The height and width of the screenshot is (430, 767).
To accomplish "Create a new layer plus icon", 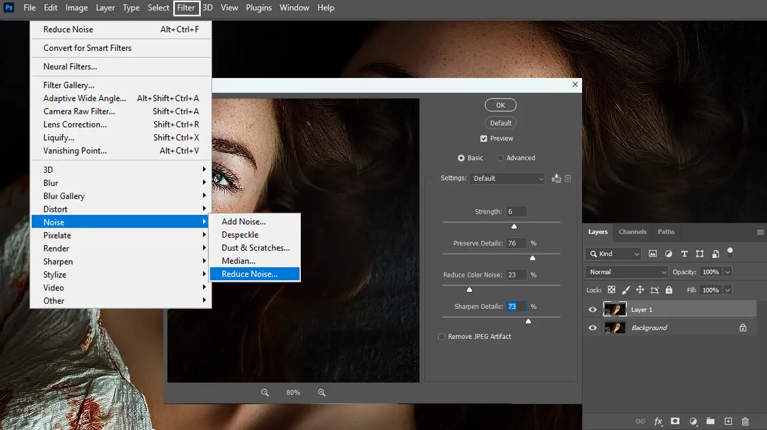I will [x=728, y=421].
